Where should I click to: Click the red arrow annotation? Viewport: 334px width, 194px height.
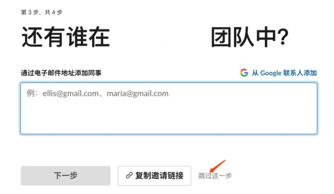(217, 166)
